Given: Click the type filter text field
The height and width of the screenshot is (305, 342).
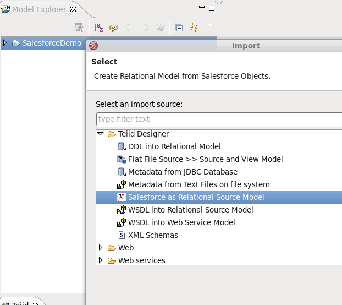Looking at the screenshot, I should click(219, 119).
